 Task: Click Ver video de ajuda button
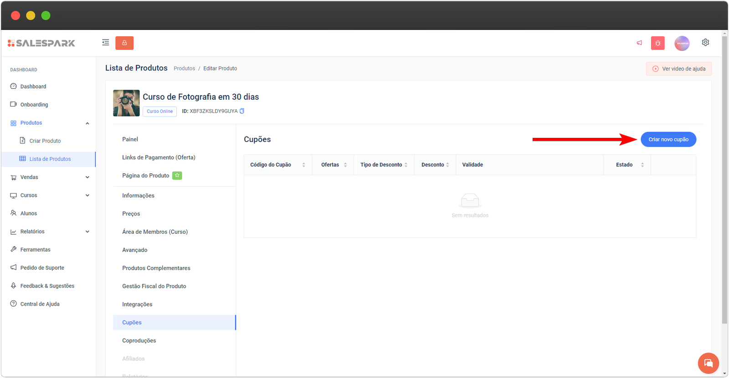(678, 69)
